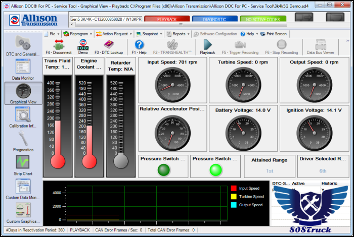Open Calibration Info in the sidebar
Image resolution: width=354 pixels, height=237 pixels.
pyautogui.click(x=23, y=114)
